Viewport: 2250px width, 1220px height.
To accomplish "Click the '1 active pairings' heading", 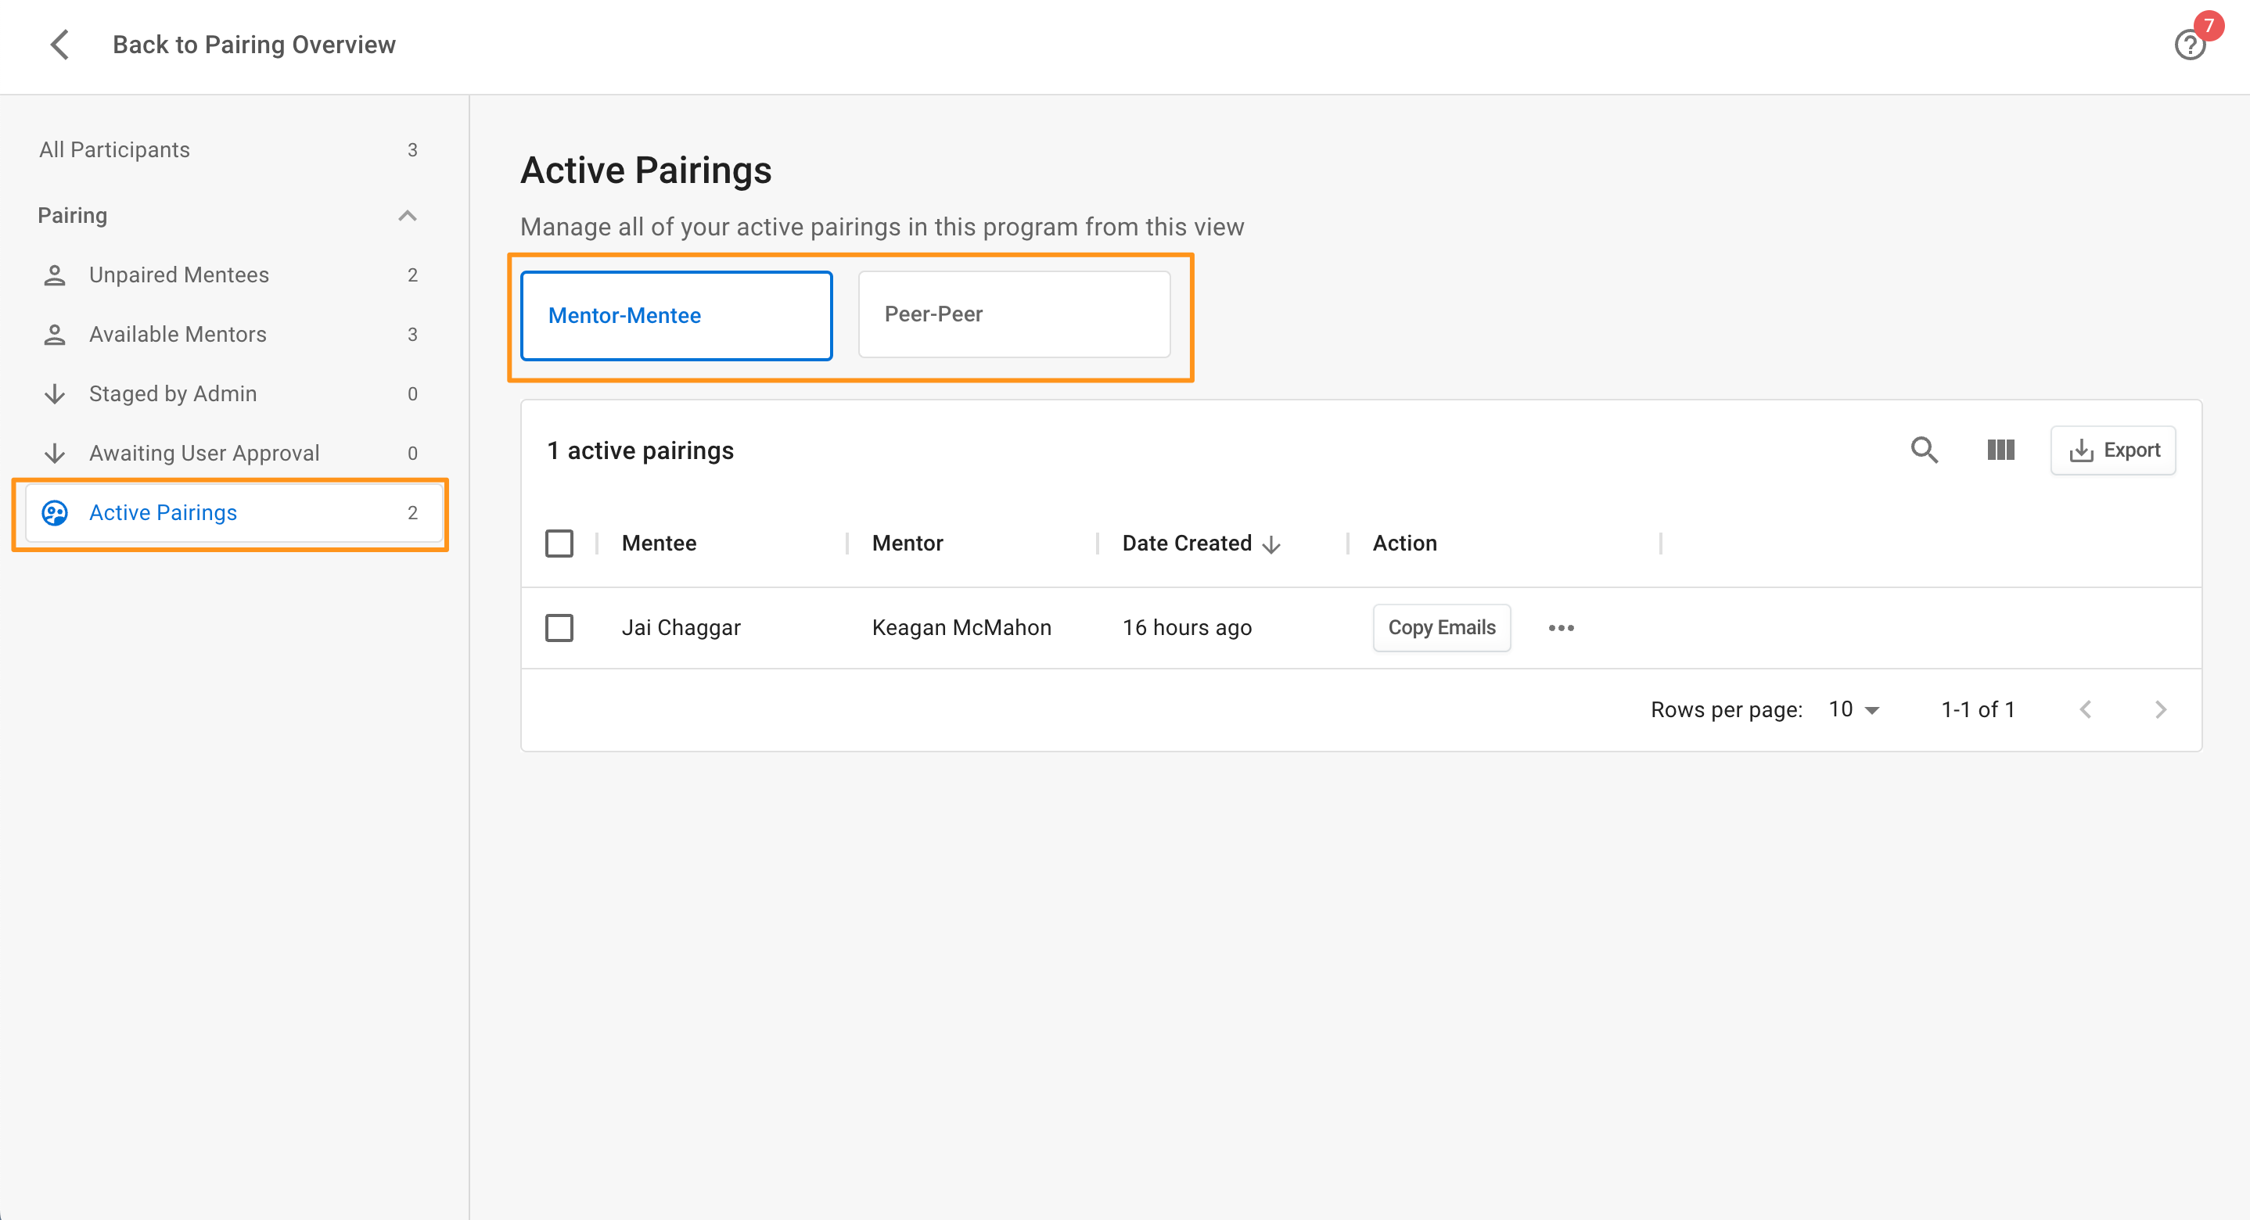I will point(640,450).
